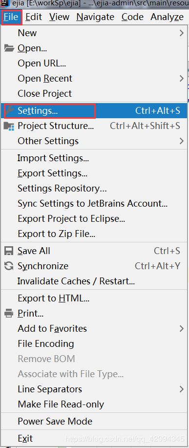Click the Project Structure icon
The height and width of the screenshot is (448, 189).
(9, 126)
